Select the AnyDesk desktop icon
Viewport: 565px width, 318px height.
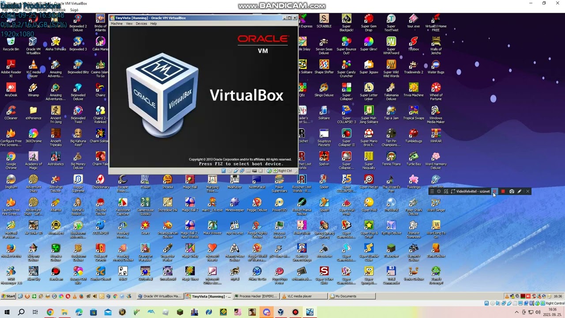click(x=11, y=90)
